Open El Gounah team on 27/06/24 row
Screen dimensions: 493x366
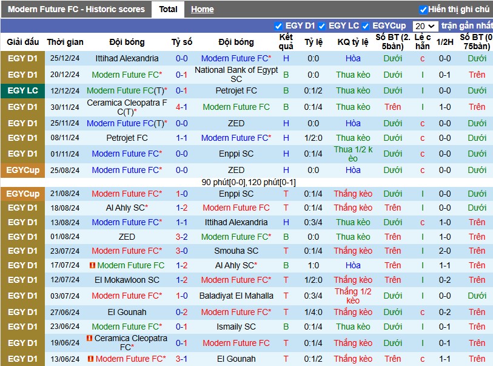[127, 312]
